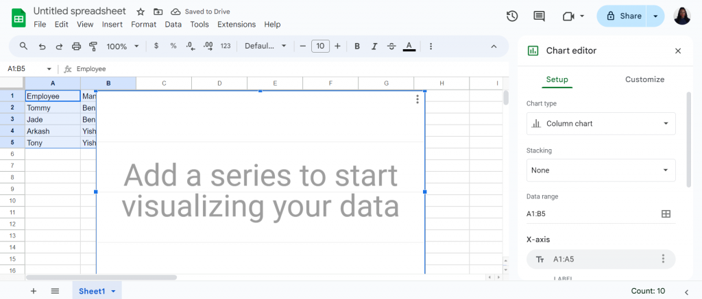Expand the Stacking None dropdown
Image resolution: width=702 pixels, height=299 pixels.
tap(601, 170)
